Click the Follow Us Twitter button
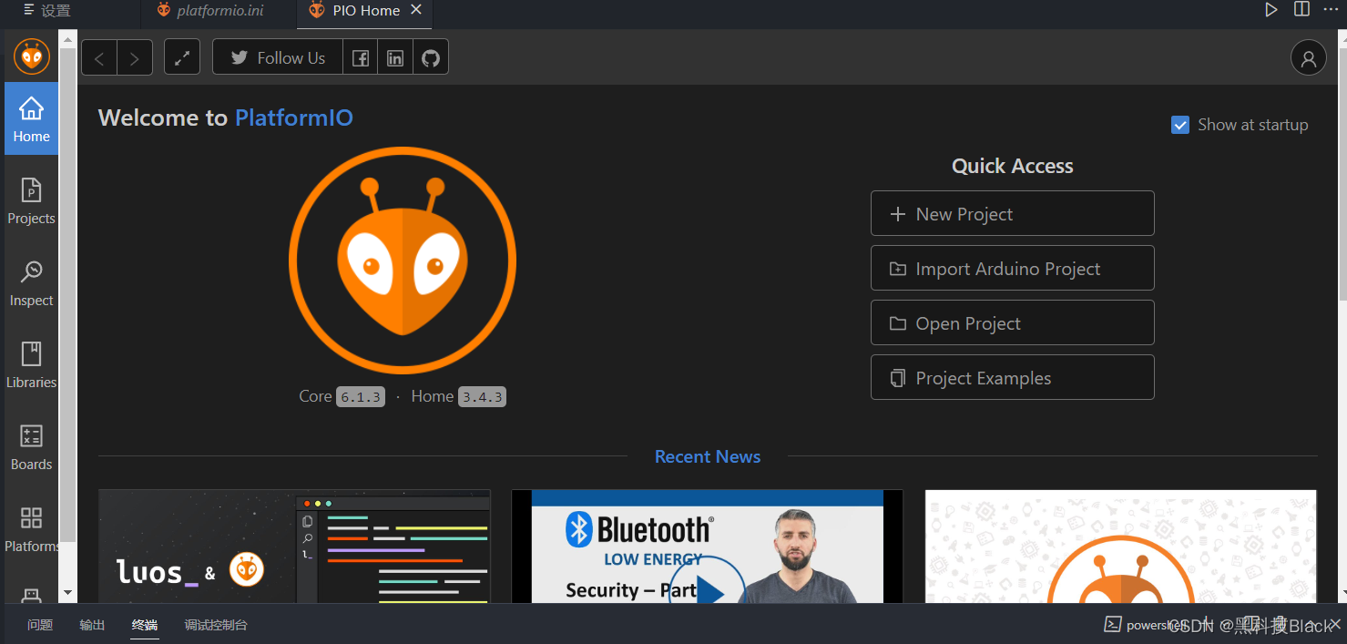The image size is (1347, 644). point(278,57)
